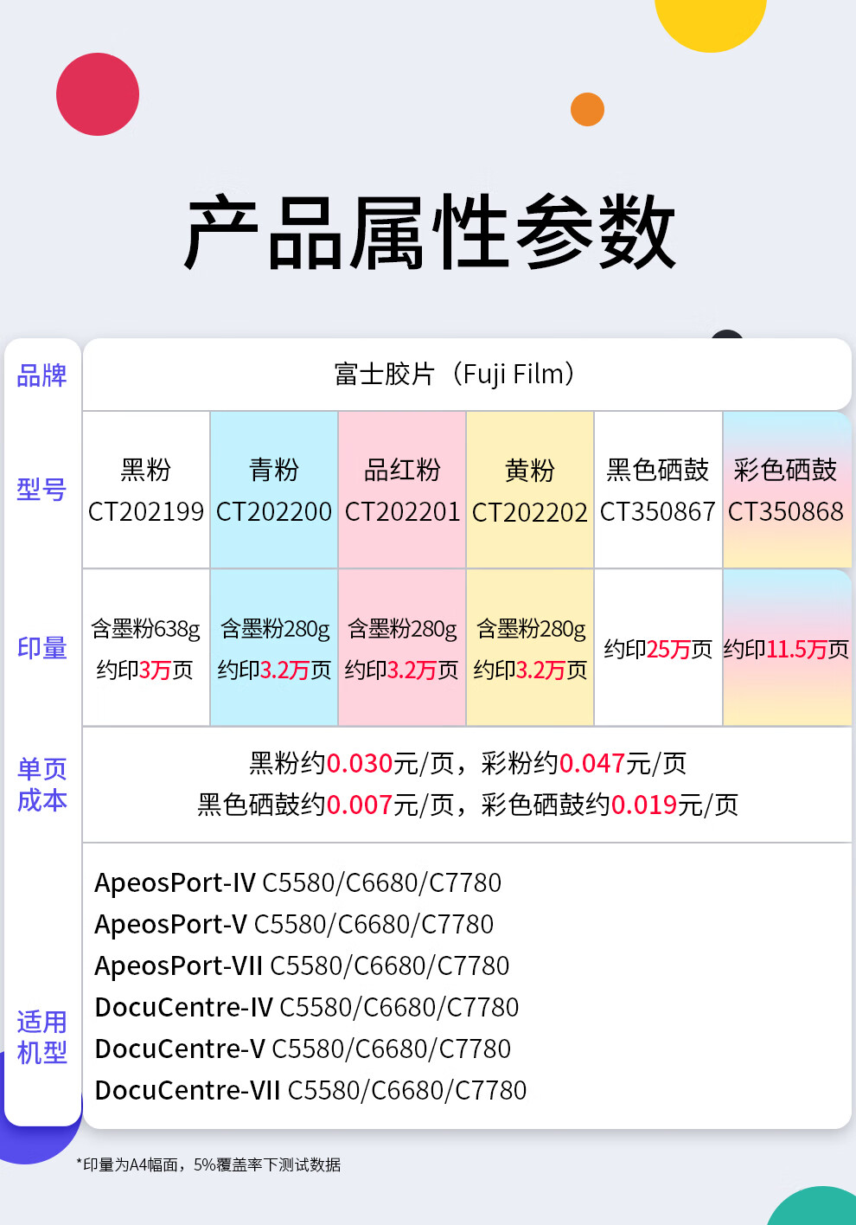The width and height of the screenshot is (856, 1225).
Task: Click the DocuCentre-IV C5580/C6680/C7780 line
Action: click(x=307, y=1007)
